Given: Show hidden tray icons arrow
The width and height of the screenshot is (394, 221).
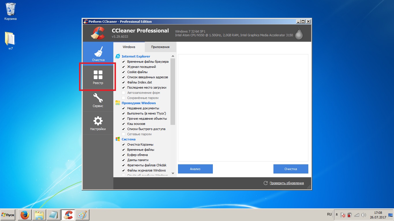Looking at the screenshot, I should click(x=336, y=215).
